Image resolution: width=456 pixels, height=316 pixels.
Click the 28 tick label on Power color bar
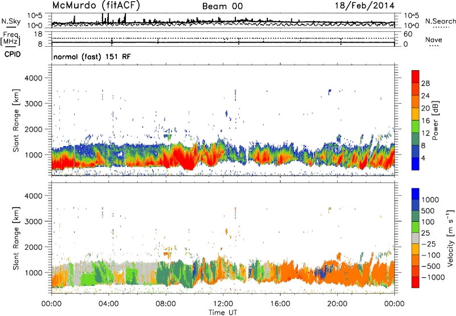425,83
